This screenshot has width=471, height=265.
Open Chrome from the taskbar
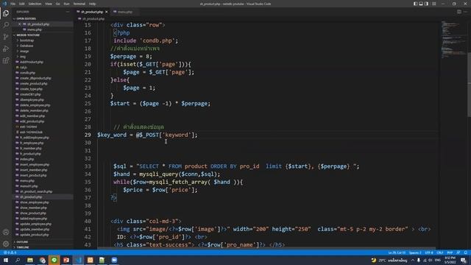point(43,260)
